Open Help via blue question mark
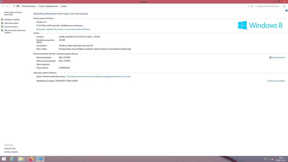The image size is (288, 162). [286, 11]
